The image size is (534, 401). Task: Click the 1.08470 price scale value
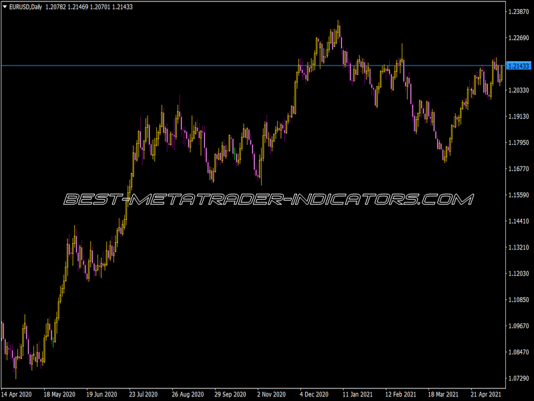tap(519, 352)
